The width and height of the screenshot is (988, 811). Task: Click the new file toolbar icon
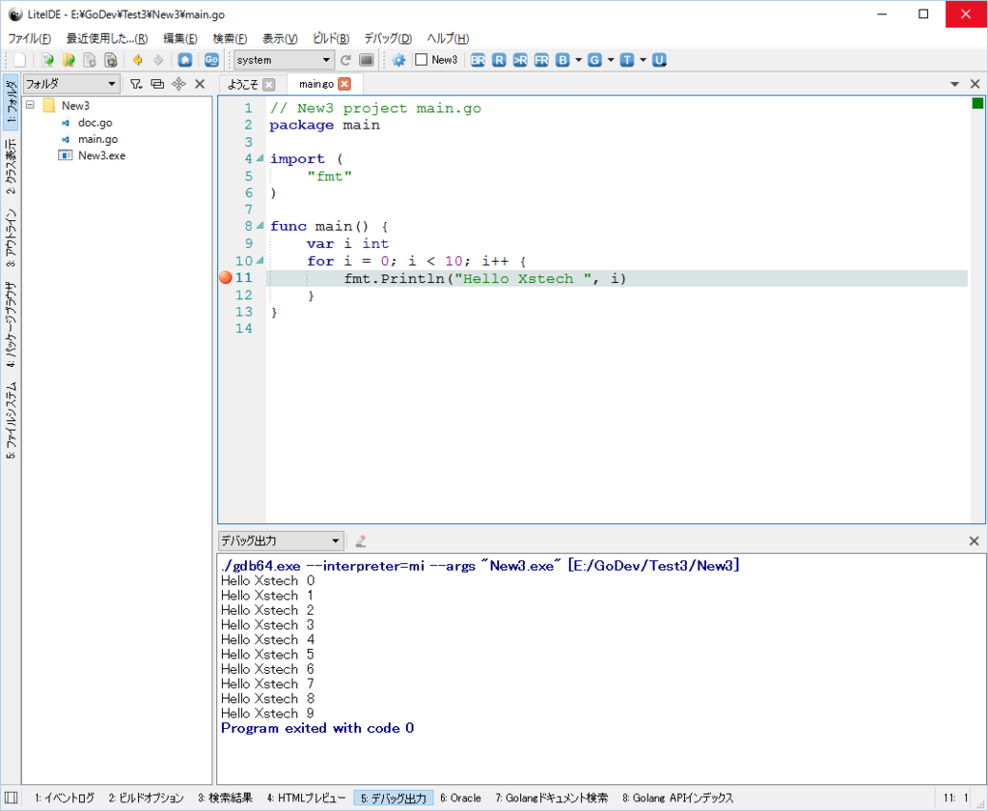click(19, 60)
